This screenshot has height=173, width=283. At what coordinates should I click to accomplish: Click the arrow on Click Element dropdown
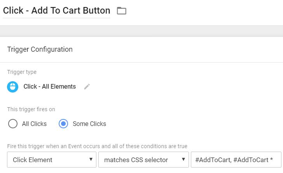tap(91, 160)
